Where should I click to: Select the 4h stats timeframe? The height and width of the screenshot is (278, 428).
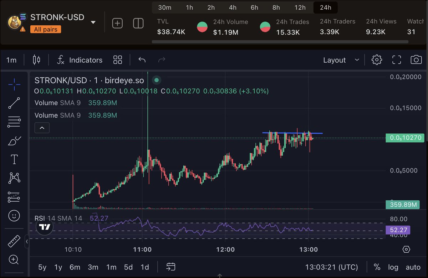[x=233, y=7]
